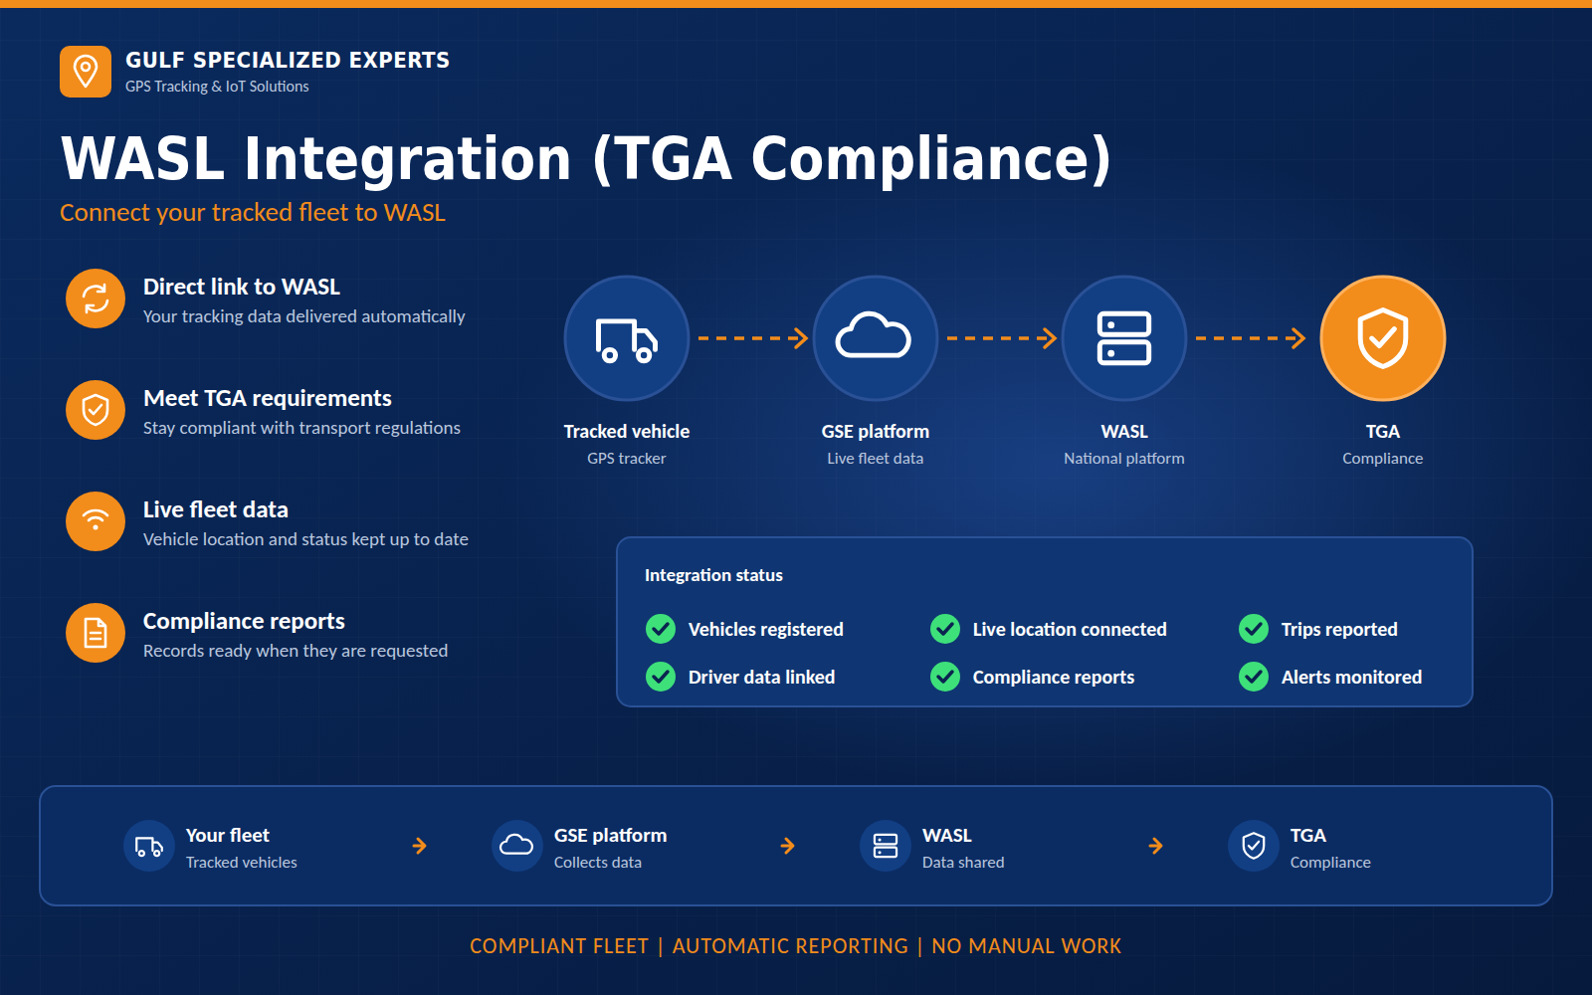Click Stay compliant with transport regulations text
The image size is (1592, 995).
coord(301,428)
